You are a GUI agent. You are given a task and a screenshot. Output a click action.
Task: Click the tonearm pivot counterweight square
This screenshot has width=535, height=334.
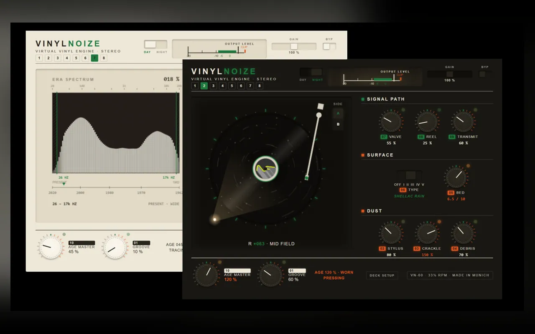tap(321, 106)
